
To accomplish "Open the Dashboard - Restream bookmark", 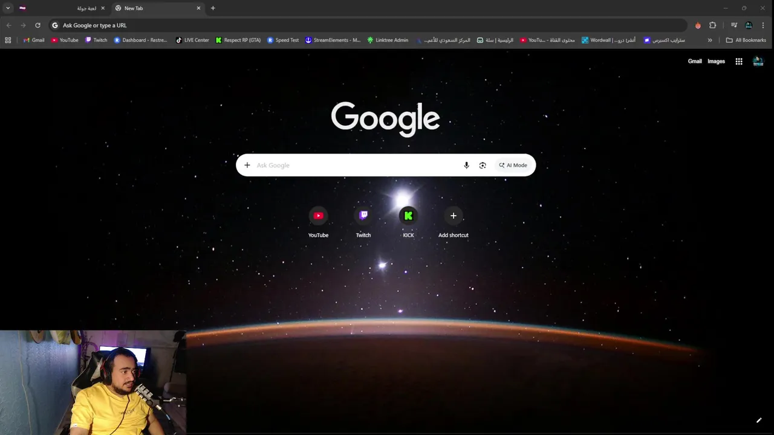I will [x=141, y=40].
